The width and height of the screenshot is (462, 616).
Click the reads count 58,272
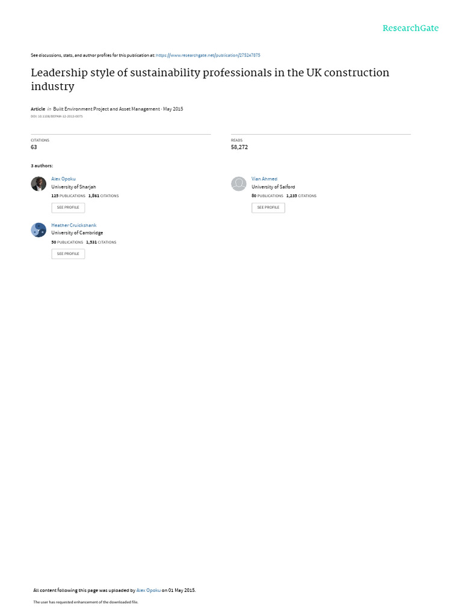pyautogui.click(x=239, y=147)
